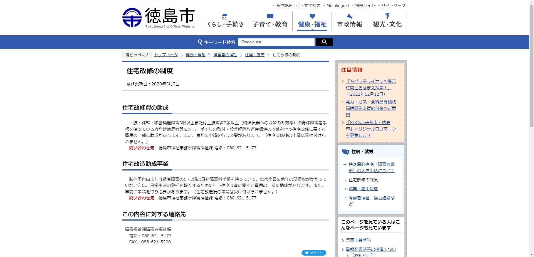Click the Tokushima City logo emblem
Viewport: 534px width, 257px height.
click(x=132, y=18)
